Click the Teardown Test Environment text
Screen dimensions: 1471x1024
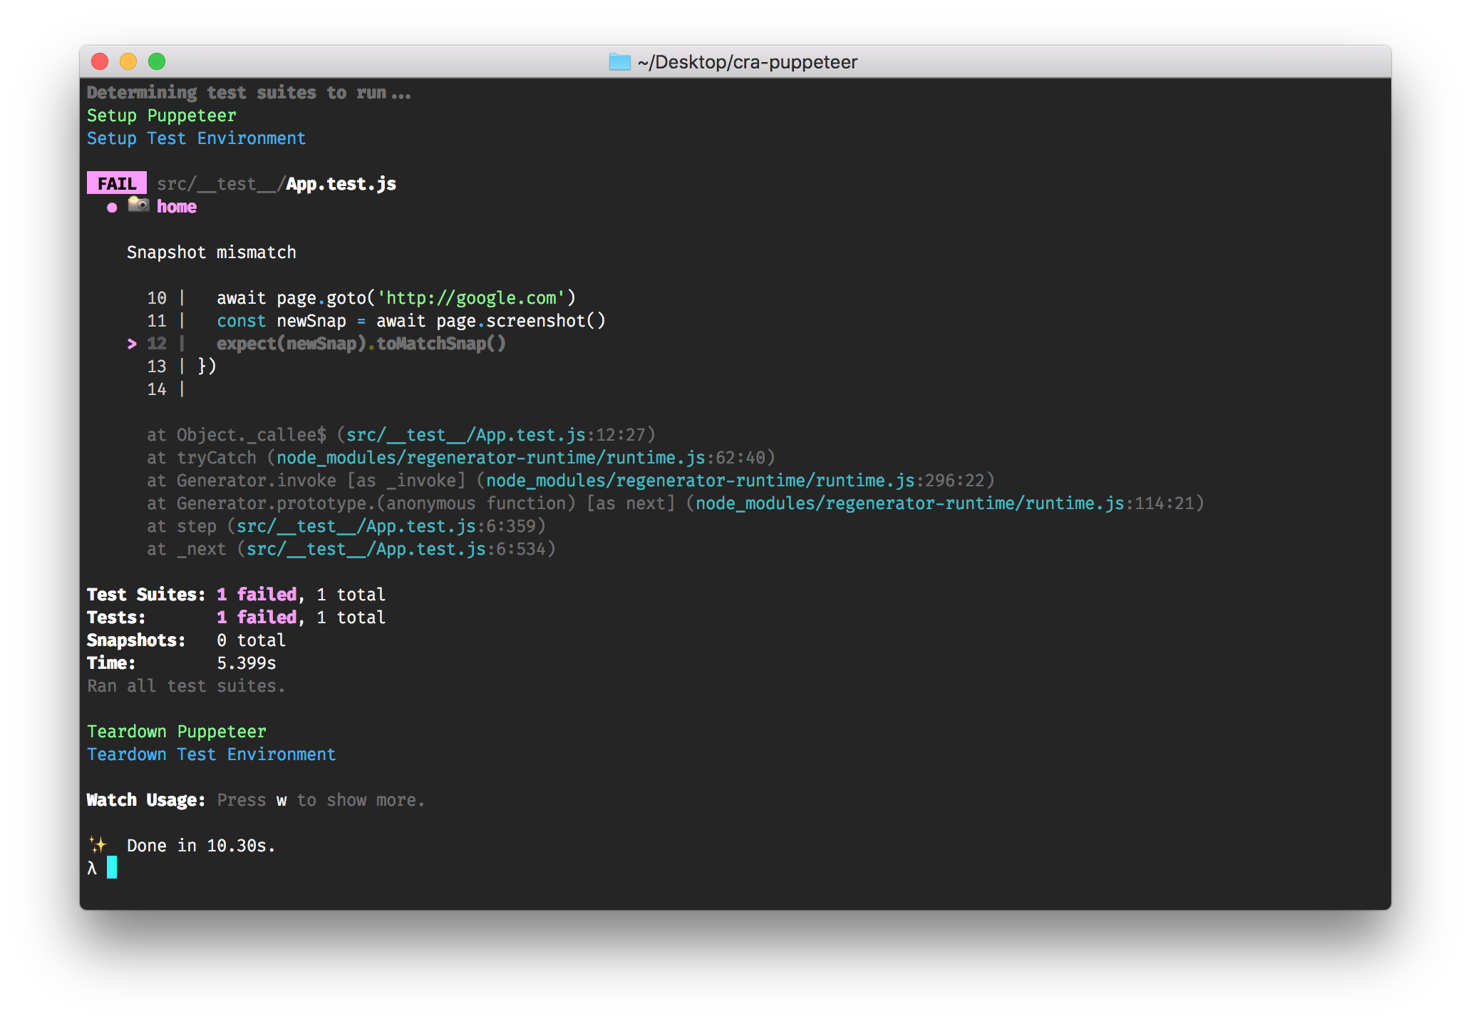(x=211, y=754)
